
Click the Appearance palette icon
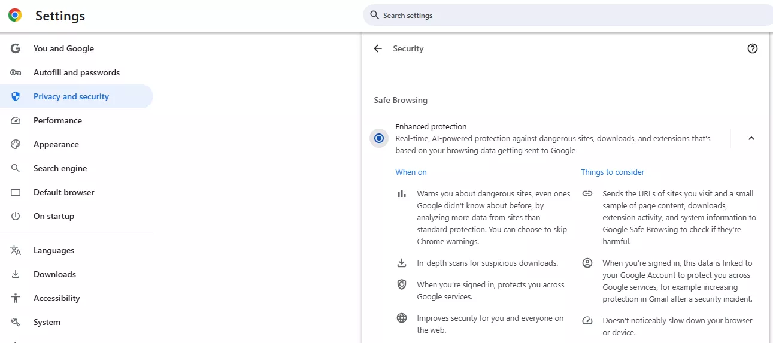click(x=16, y=144)
